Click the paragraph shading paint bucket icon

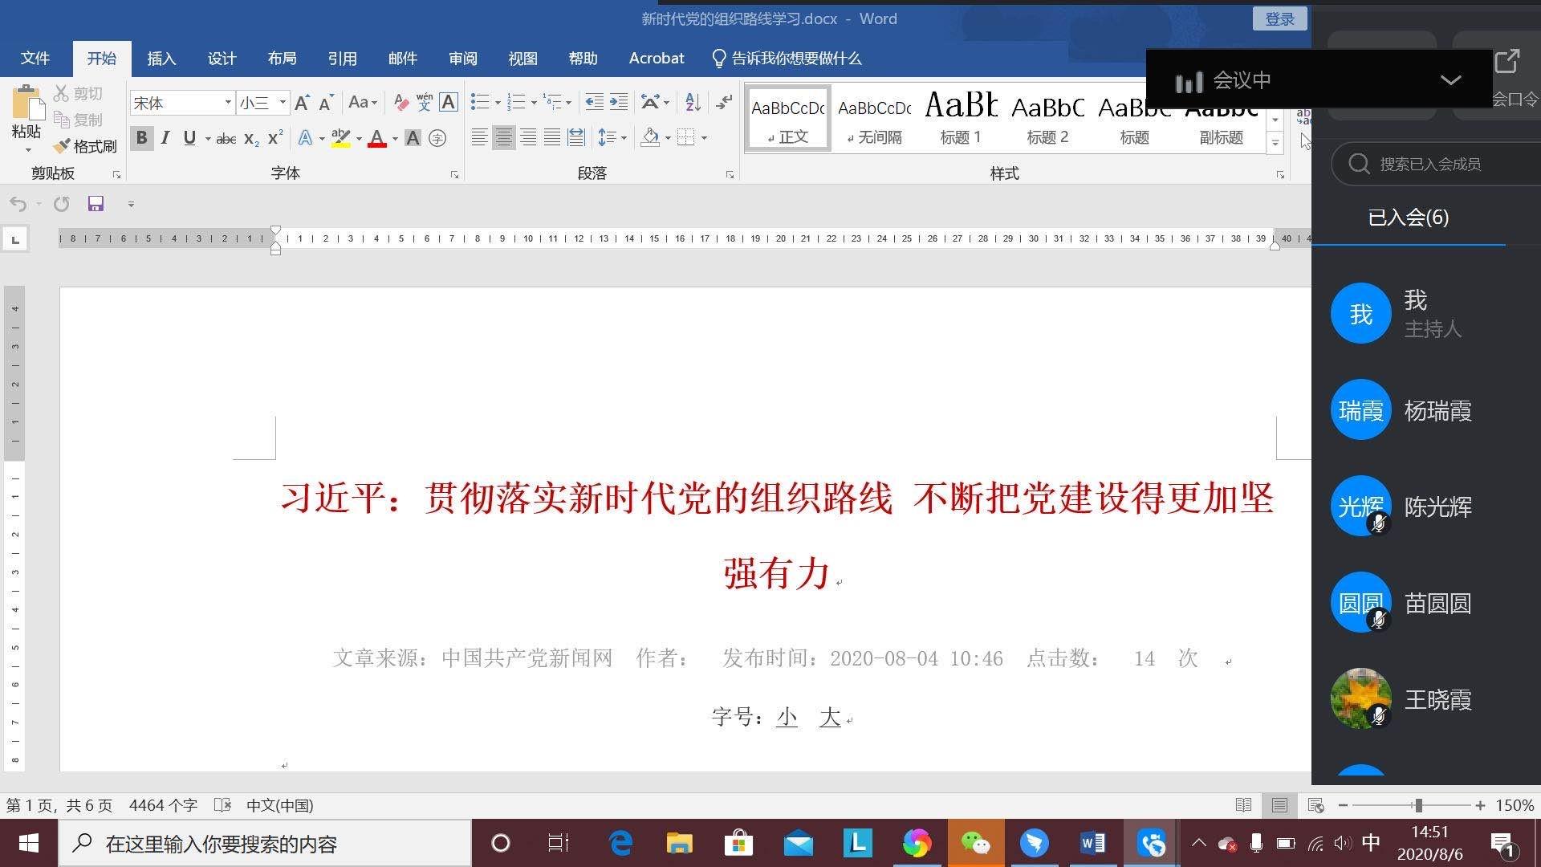pos(650,138)
